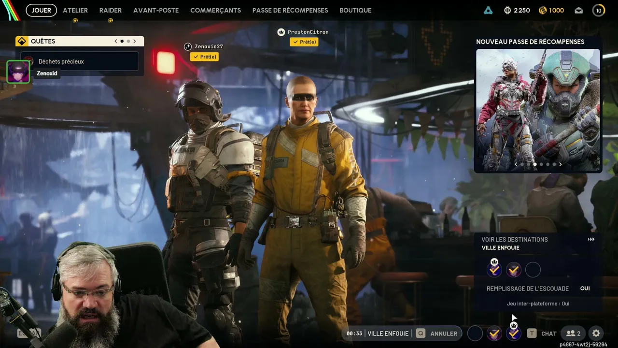Viewport: 618px width, 348px height.
Task: Open the level 10 progress ring
Action: pos(599,10)
